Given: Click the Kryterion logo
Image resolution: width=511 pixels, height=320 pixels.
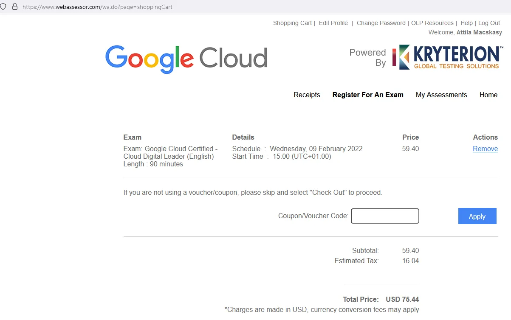Looking at the screenshot, I should 447,57.
